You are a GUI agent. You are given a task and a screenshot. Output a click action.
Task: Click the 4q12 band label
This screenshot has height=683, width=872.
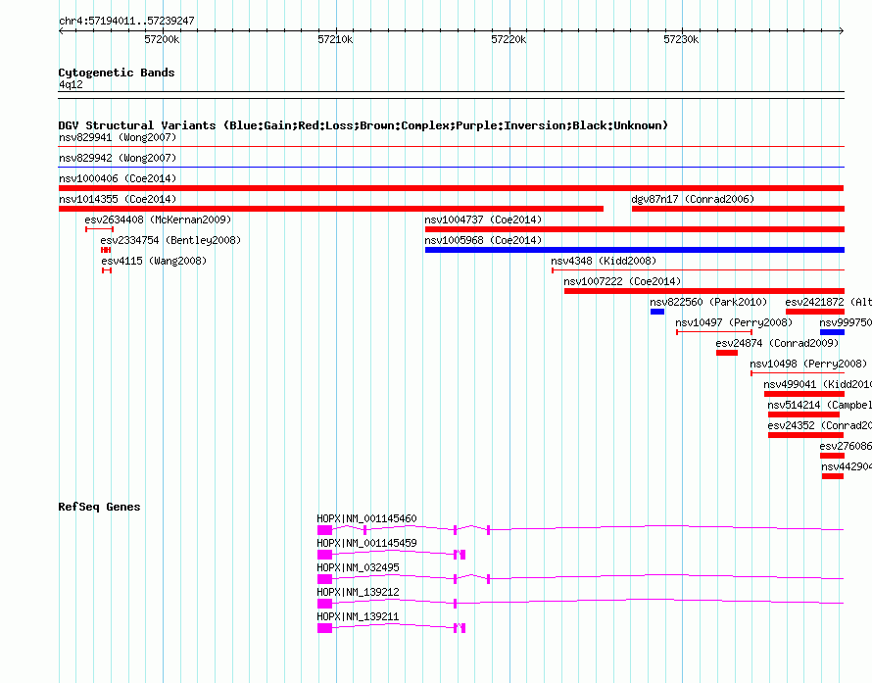[x=71, y=84]
